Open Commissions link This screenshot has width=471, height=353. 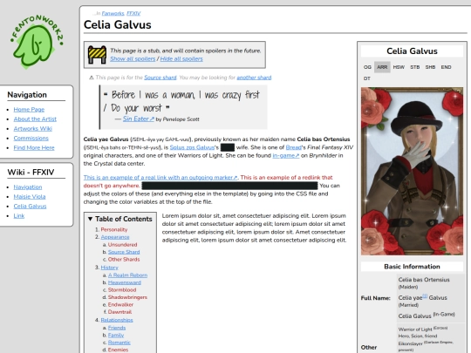(31, 139)
